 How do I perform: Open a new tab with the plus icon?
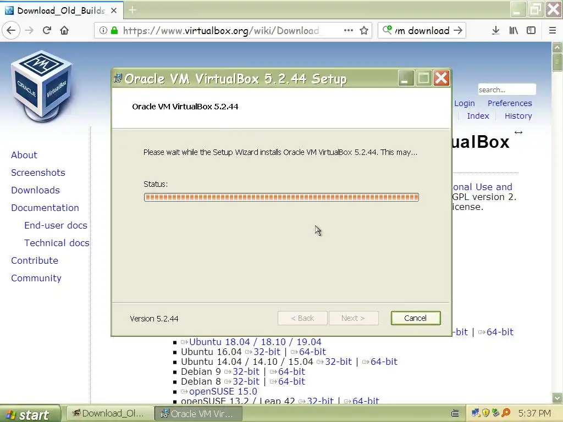point(133,10)
